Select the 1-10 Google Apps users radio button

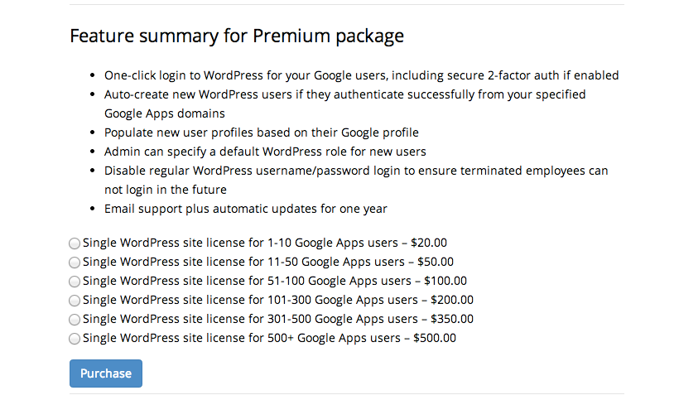click(75, 243)
